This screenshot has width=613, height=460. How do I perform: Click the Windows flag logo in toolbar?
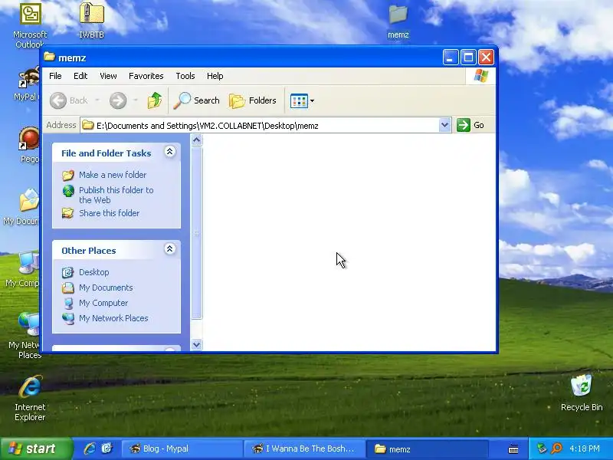pos(480,76)
